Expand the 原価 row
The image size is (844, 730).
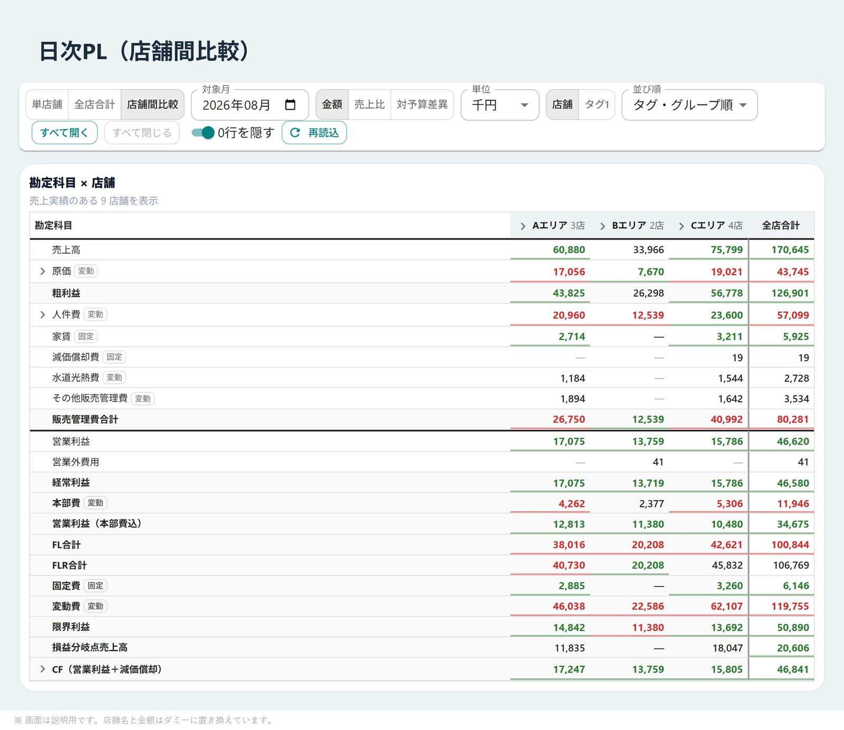43,271
